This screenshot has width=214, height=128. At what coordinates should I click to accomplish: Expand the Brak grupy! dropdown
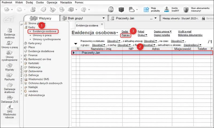(x=104, y=18)
